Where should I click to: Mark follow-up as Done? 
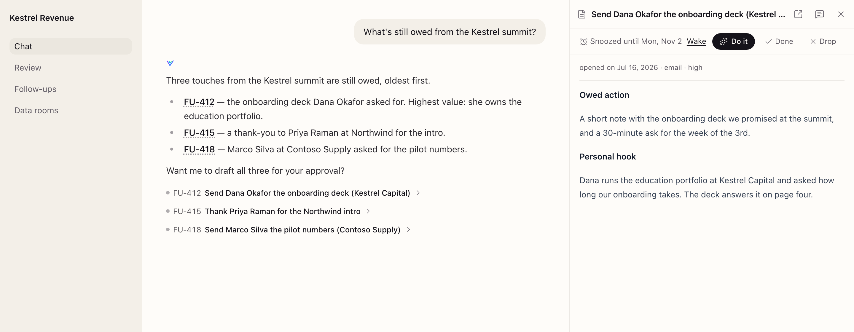(779, 41)
